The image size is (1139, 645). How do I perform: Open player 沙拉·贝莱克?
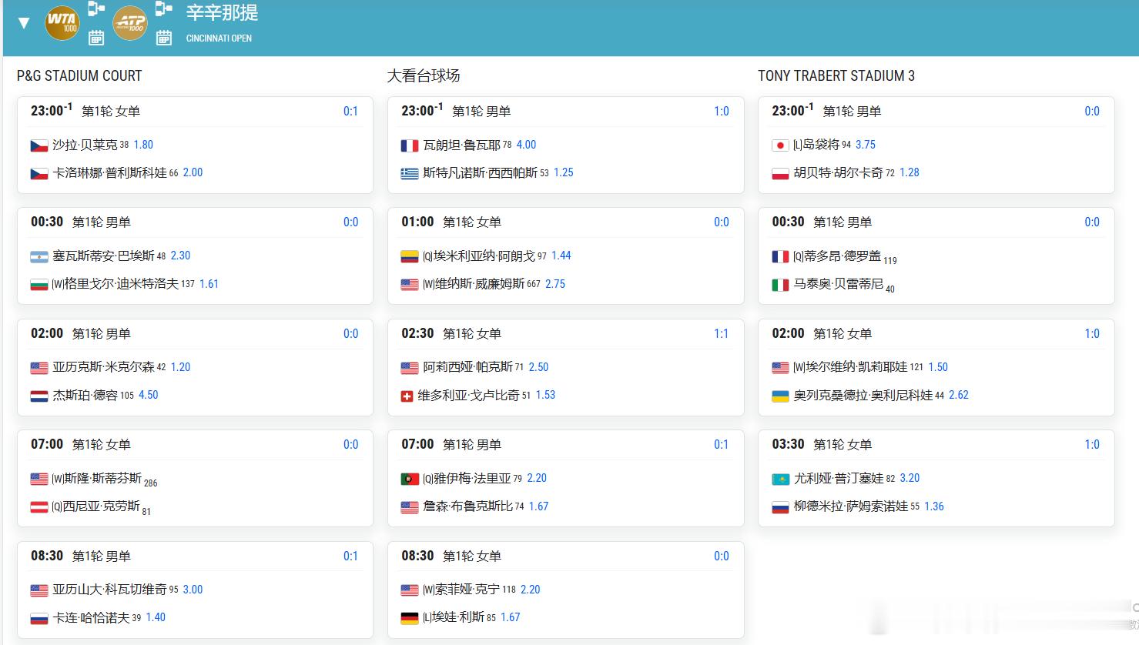(x=85, y=145)
